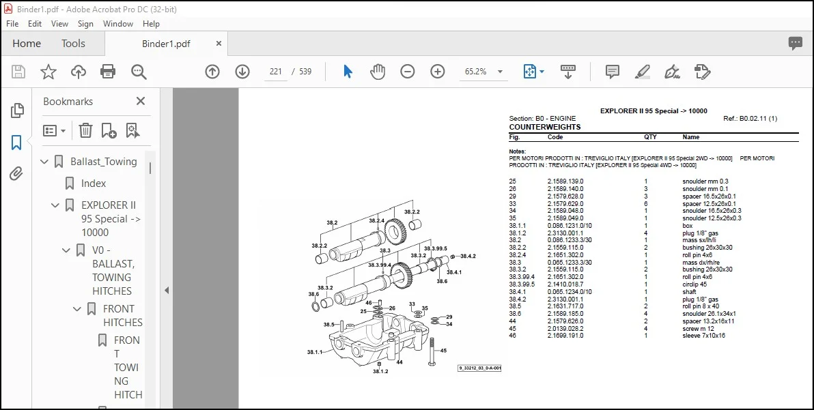Activate the selection arrow tool

point(348,72)
